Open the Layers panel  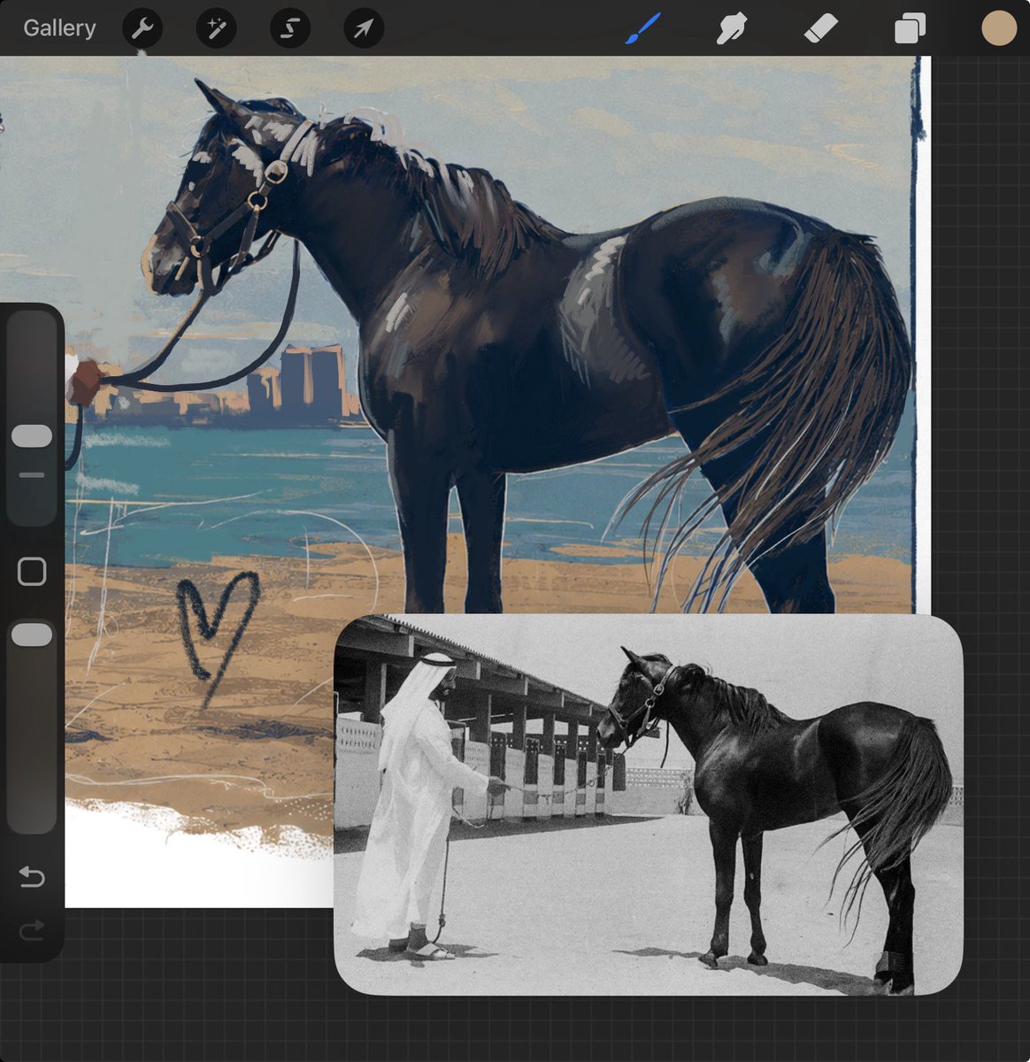[910, 29]
